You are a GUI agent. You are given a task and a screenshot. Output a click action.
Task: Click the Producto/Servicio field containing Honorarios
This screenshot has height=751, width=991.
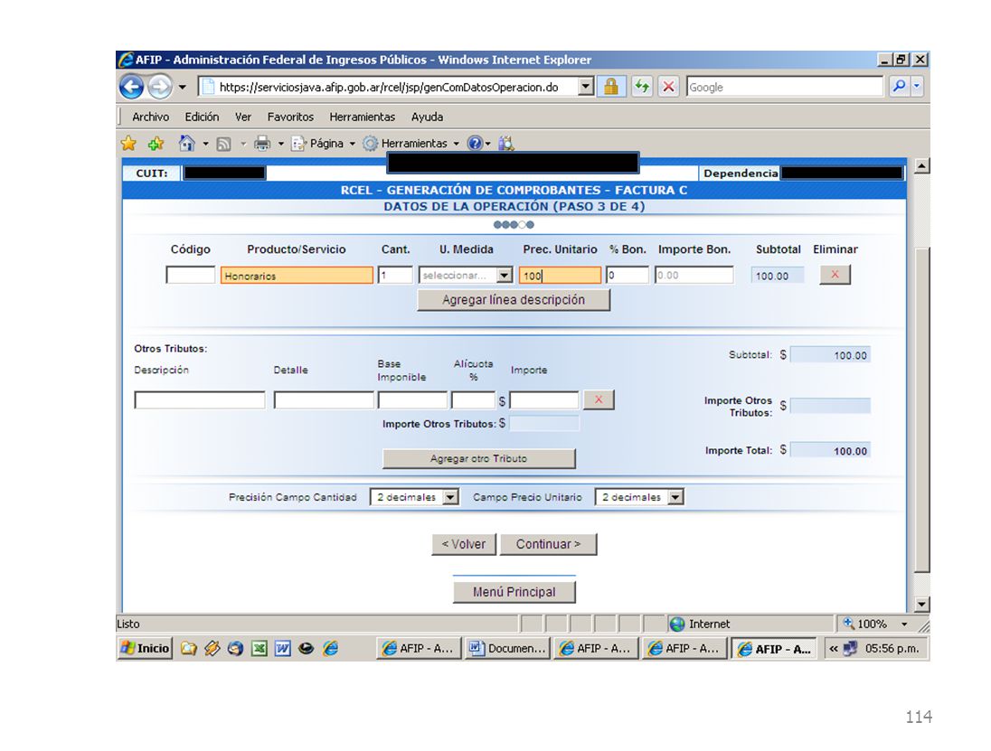point(297,276)
